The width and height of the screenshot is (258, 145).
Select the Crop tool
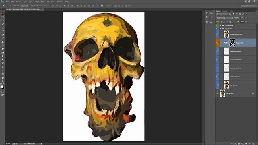(2, 28)
